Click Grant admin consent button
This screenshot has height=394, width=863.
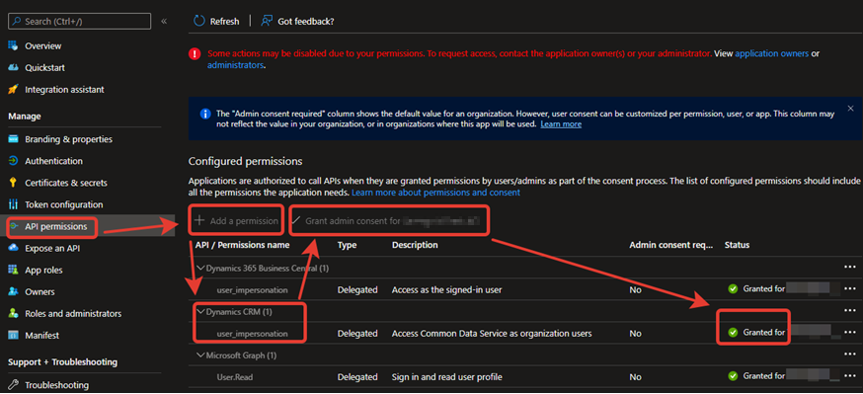(389, 220)
